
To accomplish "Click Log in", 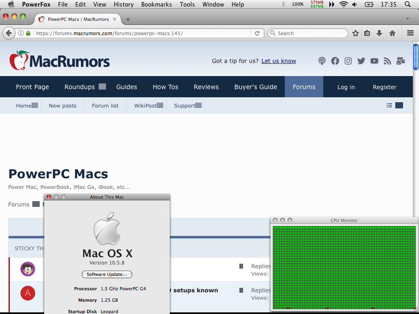I will [x=346, y=87].
